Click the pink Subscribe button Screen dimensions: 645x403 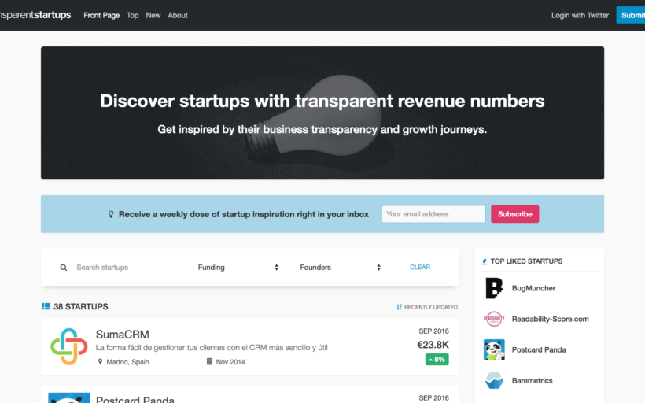[x=515, y=214]
